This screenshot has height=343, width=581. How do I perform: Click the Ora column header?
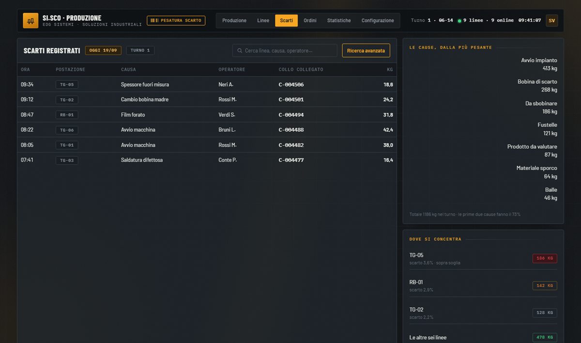tap(25, 69)
